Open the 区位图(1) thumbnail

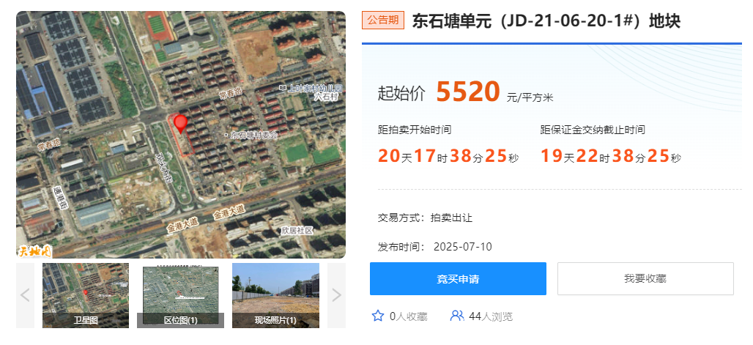[181, 295]
